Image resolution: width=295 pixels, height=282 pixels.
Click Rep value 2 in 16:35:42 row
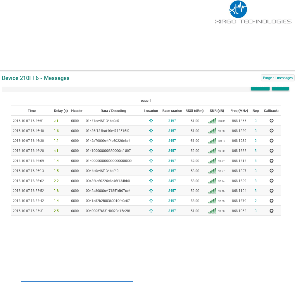[x=256, y=201]
